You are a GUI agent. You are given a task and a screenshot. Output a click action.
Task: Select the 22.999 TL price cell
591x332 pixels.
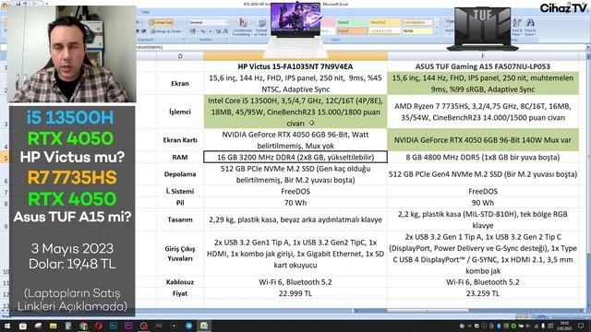click(x=295, y=293)
